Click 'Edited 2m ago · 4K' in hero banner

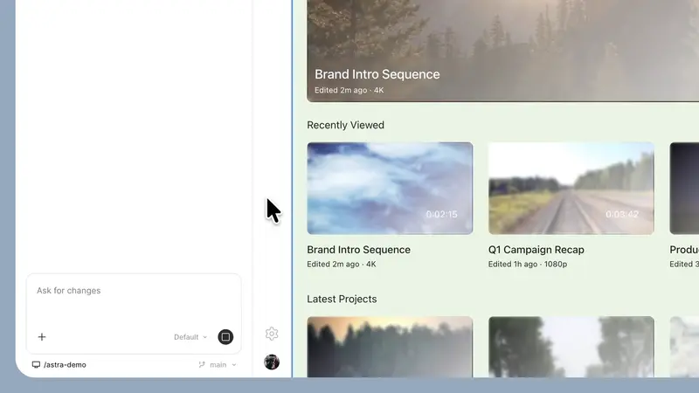(349, 90)
